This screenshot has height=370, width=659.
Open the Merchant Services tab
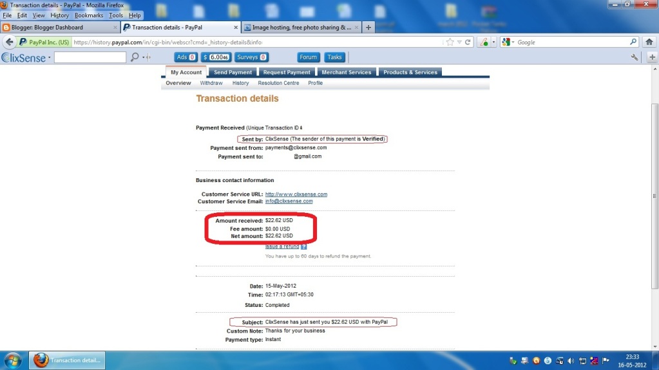347,72
